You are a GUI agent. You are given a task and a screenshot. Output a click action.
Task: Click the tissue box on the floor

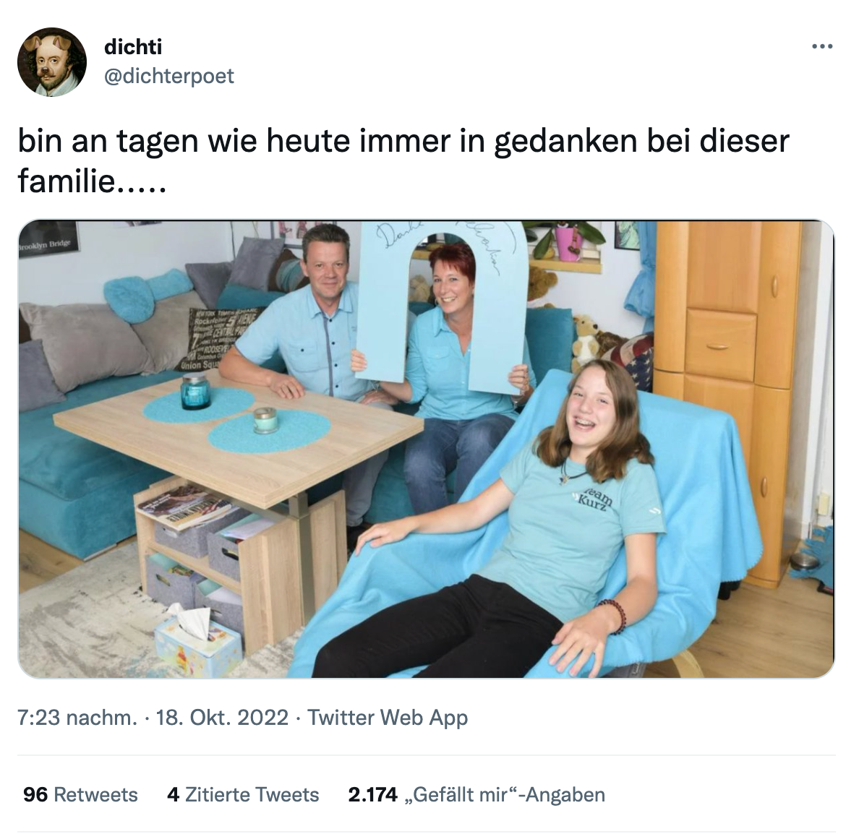point(197,641)
